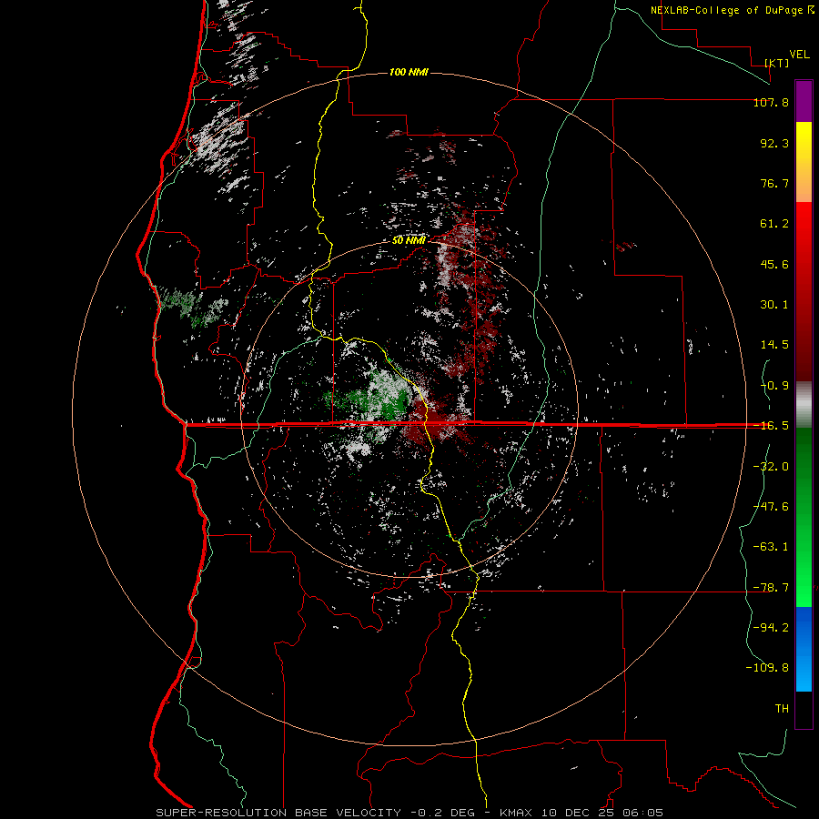Click the -16.5 velocity scale value

(771, 426)
